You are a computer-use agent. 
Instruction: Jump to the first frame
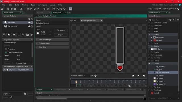coord(133,76)
